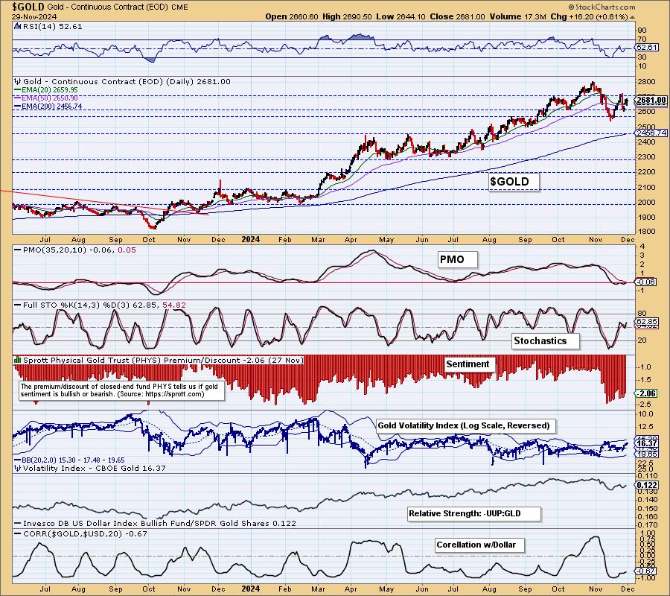
Task: Click the -2.06 premium/discount value tag
Action: tap(646, 393)
